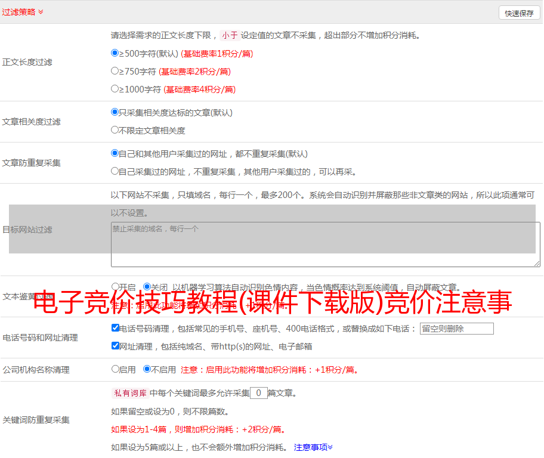Select ≥1000字符 length option
The image size is (544, 458).
click(115, 89)
